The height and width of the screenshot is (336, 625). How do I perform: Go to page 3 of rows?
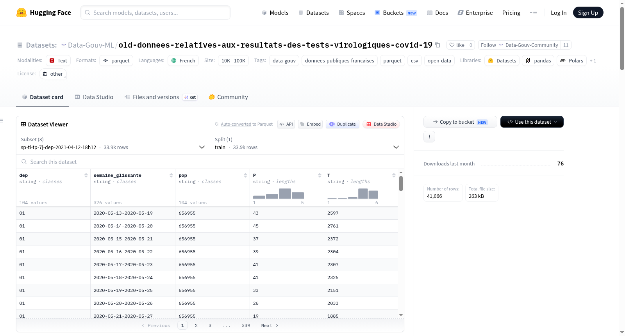click(210, 325)
